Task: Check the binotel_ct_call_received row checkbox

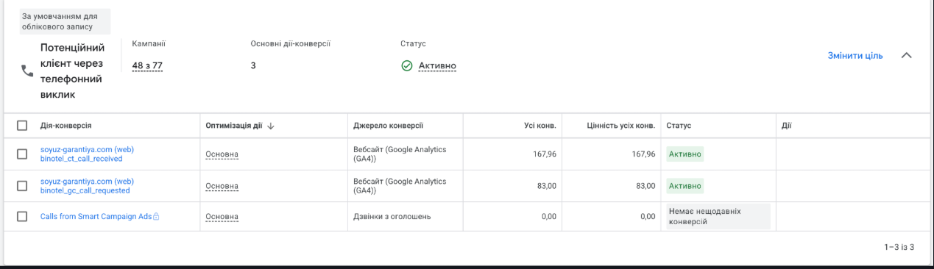Action: (22, 154)
